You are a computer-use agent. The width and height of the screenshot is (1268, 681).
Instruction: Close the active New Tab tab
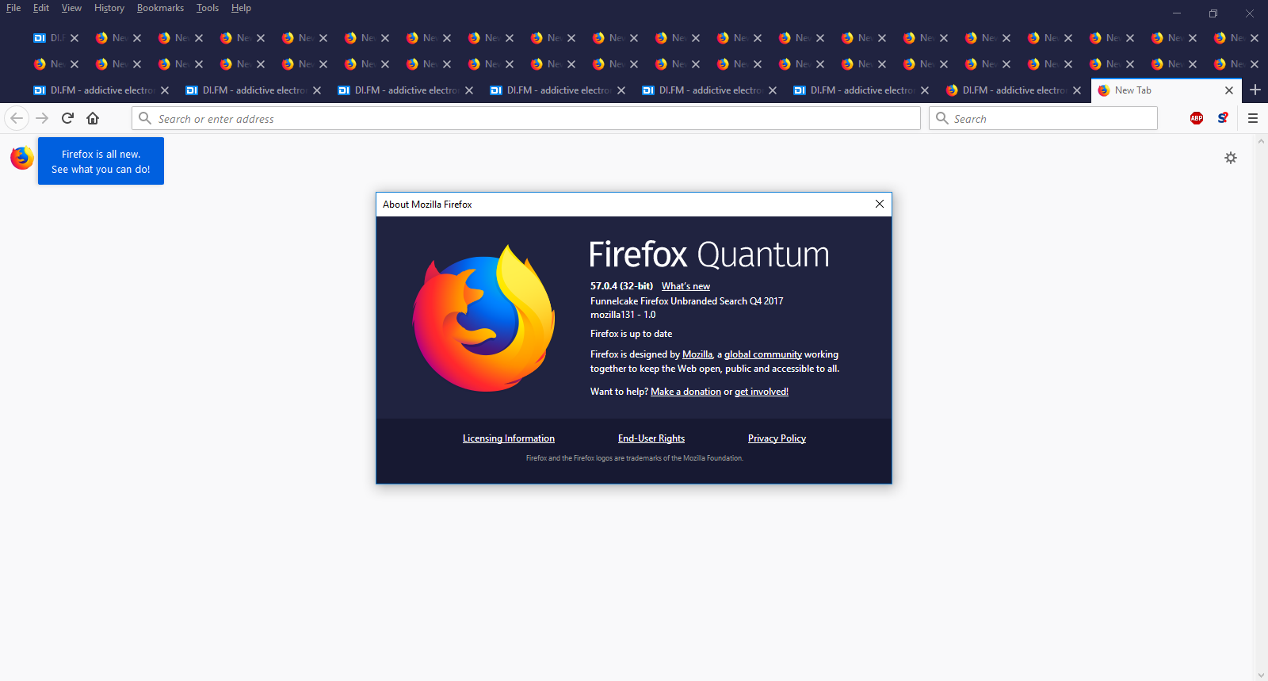coord(1229,90)
